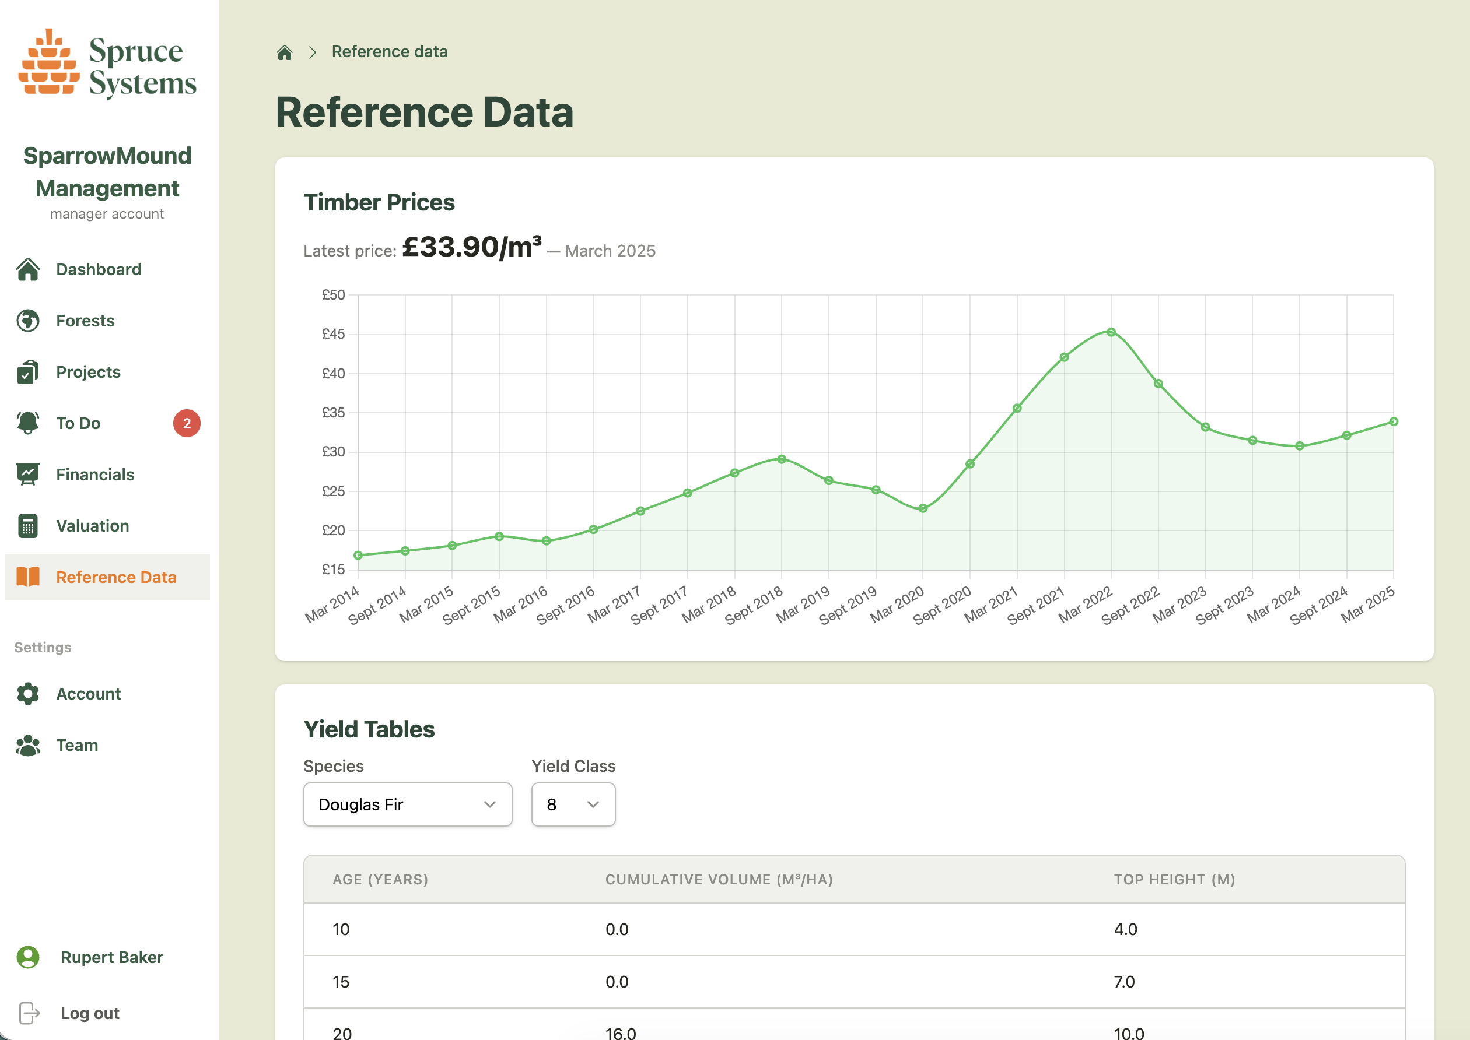
Task: Open the Yield Class dropdown showing 8
Action: 573,804
